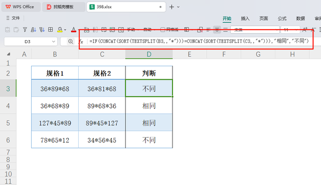This screenshot has height=185, width=321.
Task: Open the 文件 menu button
Action: tap(13, 18)
